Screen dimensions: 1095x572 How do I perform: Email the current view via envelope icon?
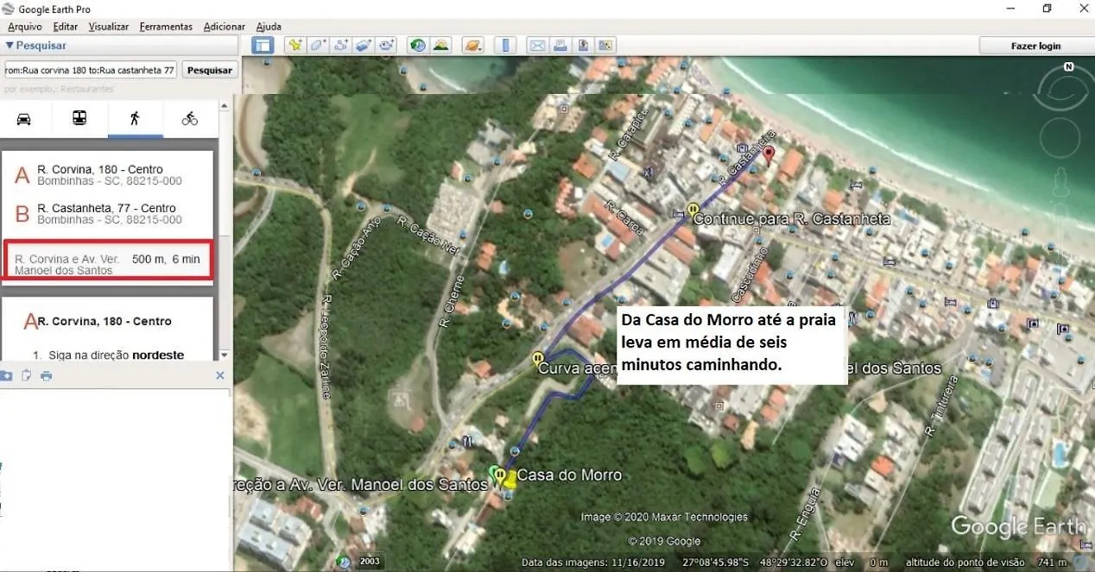[538, 46]
